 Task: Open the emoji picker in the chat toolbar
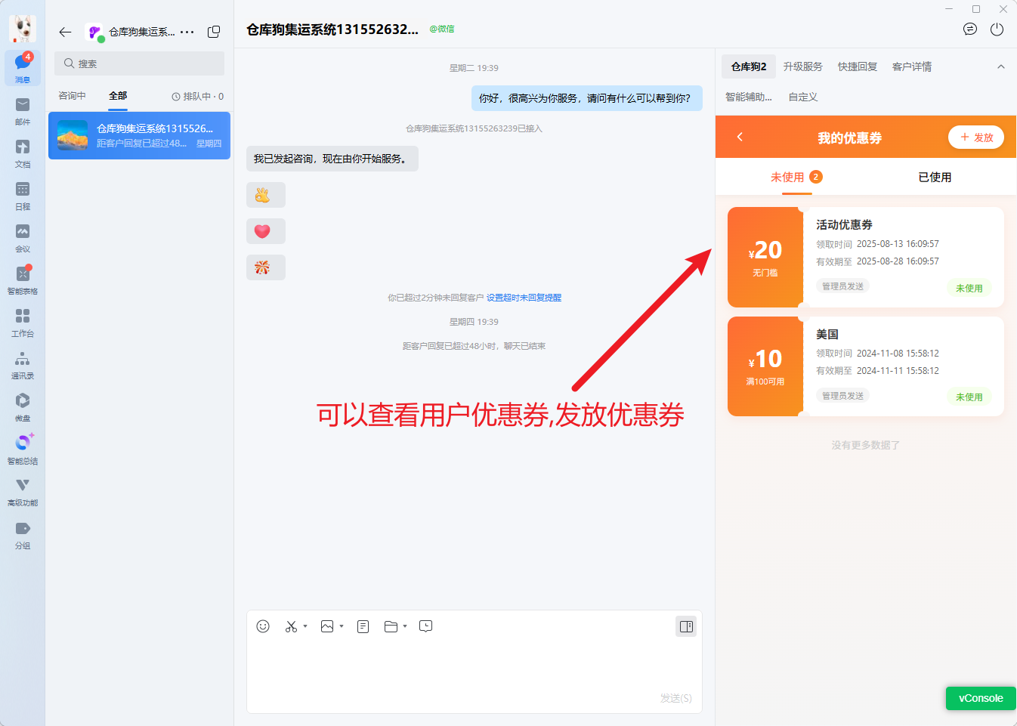[x=263, y=626]
